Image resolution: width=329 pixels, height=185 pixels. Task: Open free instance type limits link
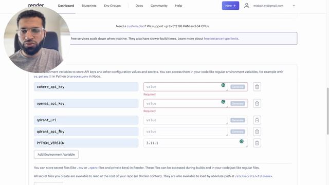[221, 39]
